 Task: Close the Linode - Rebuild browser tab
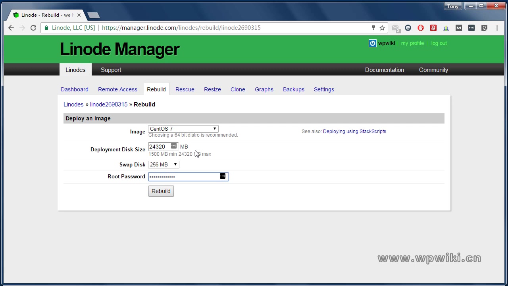79,15
